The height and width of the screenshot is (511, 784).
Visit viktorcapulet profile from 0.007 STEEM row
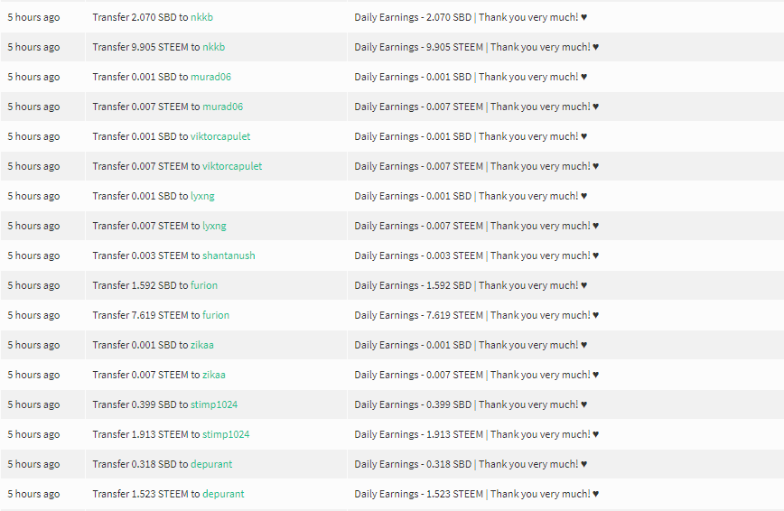pyautogui.click(x=232, y=166)
